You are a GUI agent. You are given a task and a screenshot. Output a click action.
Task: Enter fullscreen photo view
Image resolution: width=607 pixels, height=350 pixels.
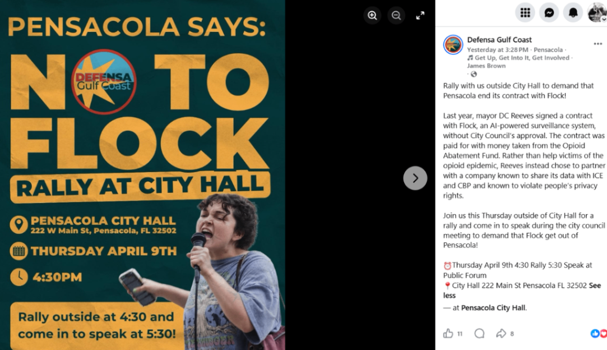tap(420, 15)
